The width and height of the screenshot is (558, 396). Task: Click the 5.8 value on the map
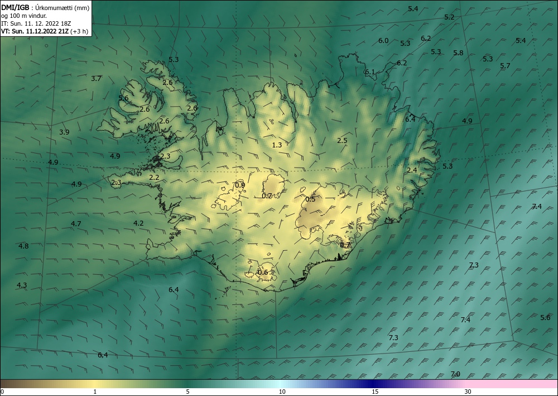point(458,53)
